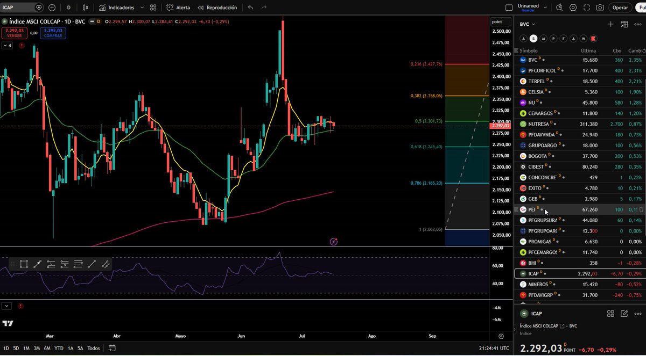Open the ICAP details grid icon

(610, 314)
